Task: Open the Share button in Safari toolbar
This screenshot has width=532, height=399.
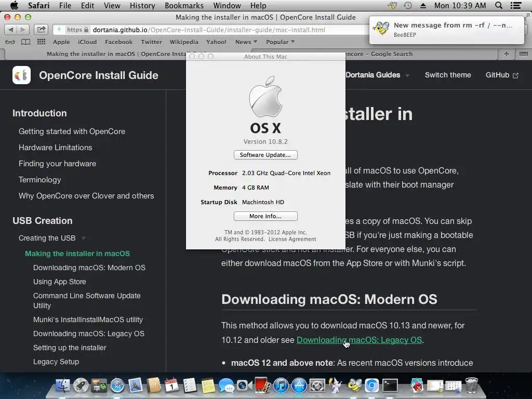Action: coord(41,30)
